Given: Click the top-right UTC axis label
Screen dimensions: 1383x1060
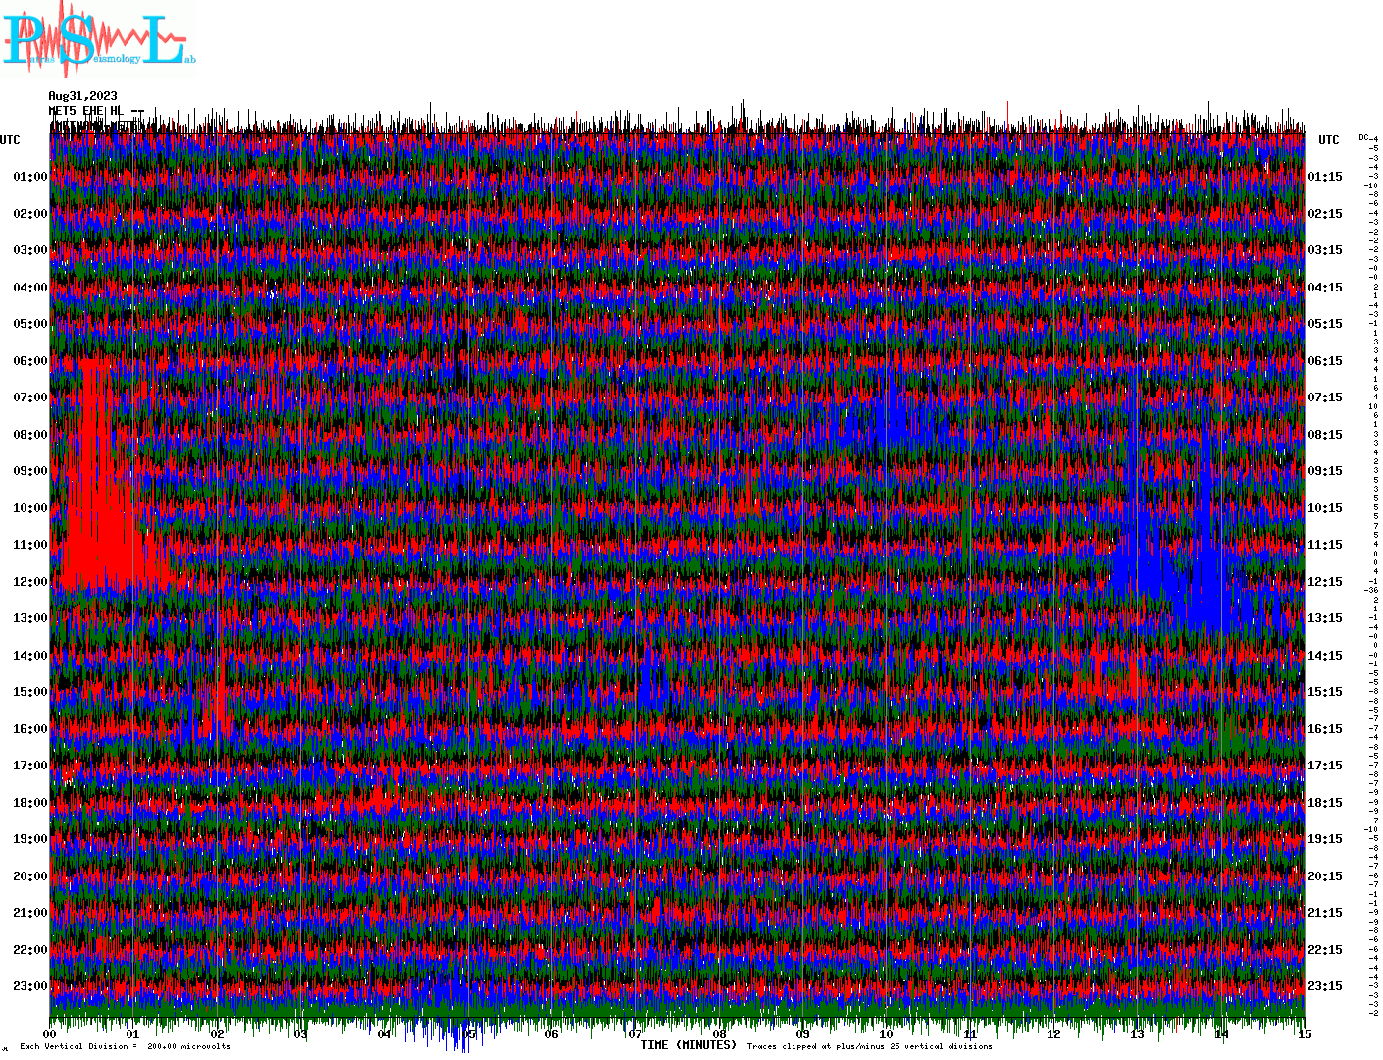Looking at the screenshot, I should click(1328, 140).
